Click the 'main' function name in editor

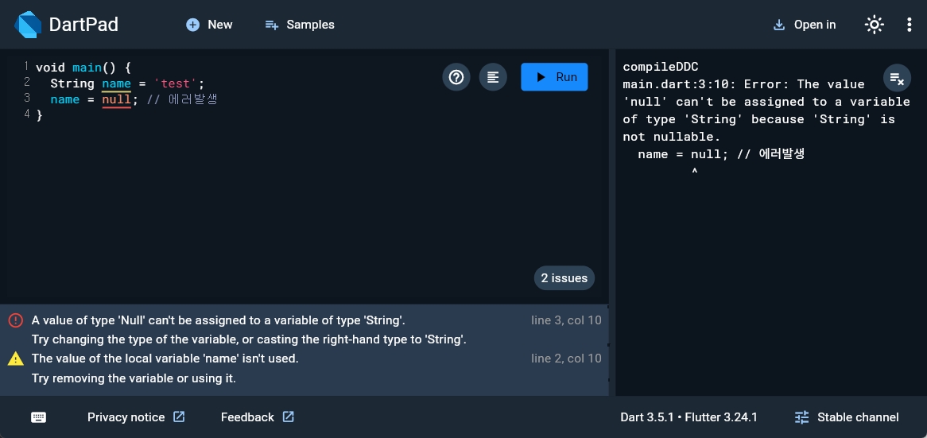(x=87, y=68)
